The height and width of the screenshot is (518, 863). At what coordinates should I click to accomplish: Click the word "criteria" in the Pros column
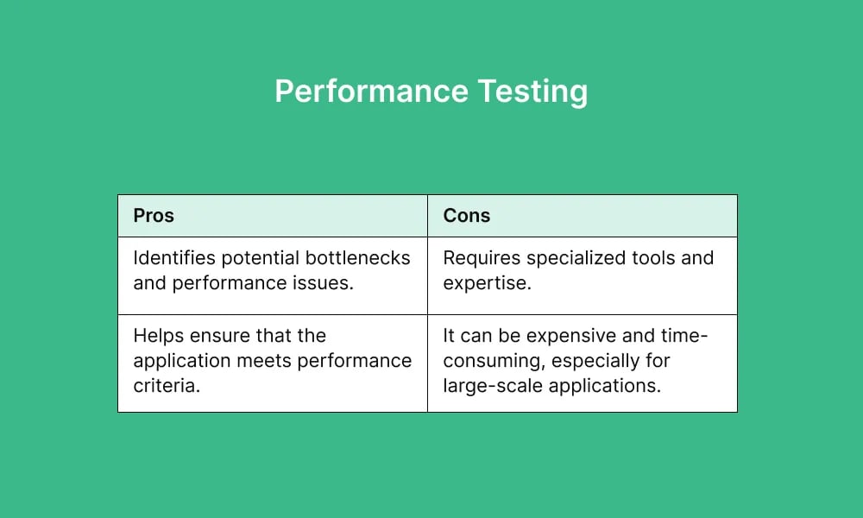(164, 386)
